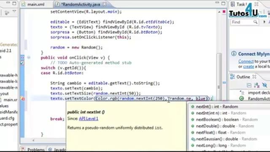Select Android 2.1 library in Package Explorer
Image resolution: width=270 pixels, height=152 pixels.
(x=5, y=51)
